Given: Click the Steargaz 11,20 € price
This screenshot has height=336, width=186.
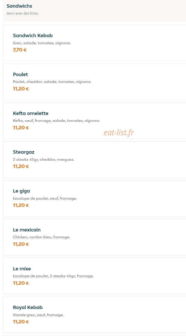Looking at the screenshot, I should click(x=21, y=166).
